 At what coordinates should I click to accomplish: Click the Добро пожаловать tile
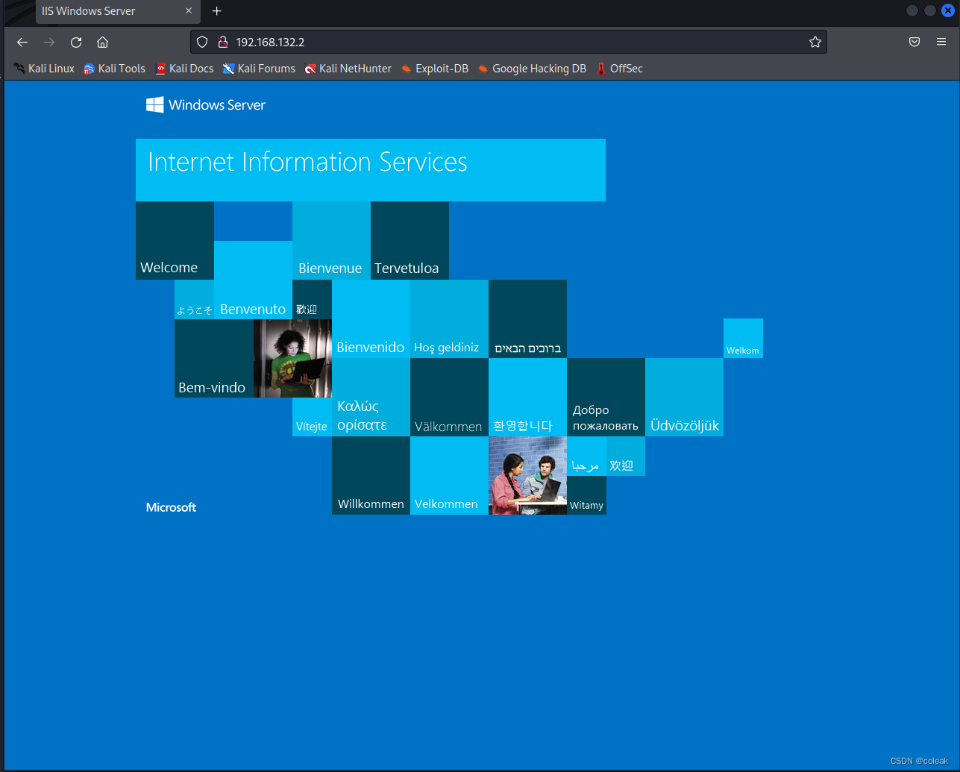tap(606, 397)
